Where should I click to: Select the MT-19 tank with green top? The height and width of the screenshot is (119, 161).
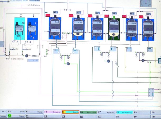(115, 28)
